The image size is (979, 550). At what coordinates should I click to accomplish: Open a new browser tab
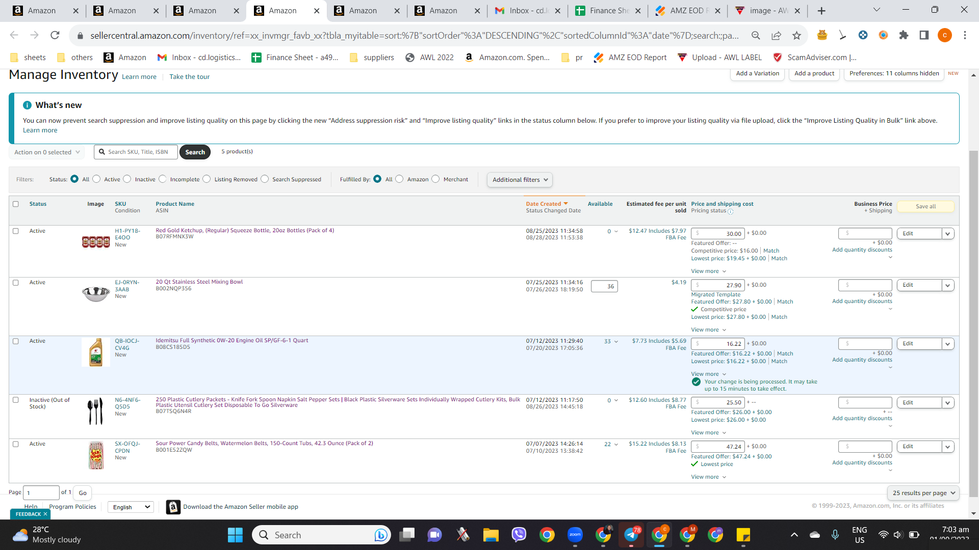coord(821,11)
